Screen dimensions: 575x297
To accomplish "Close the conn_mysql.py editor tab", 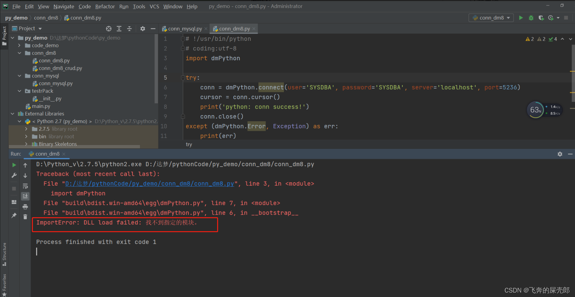I will click(206, 29).
